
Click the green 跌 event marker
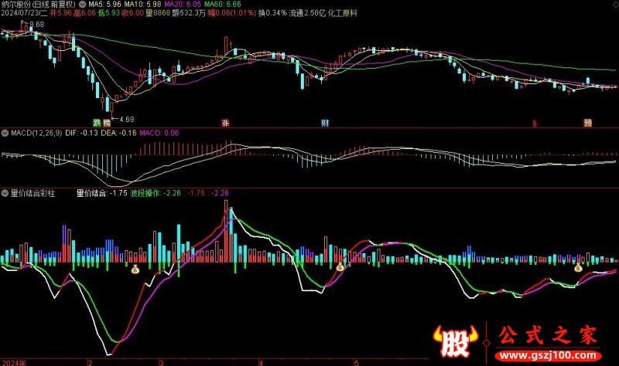tap(97, 123)
